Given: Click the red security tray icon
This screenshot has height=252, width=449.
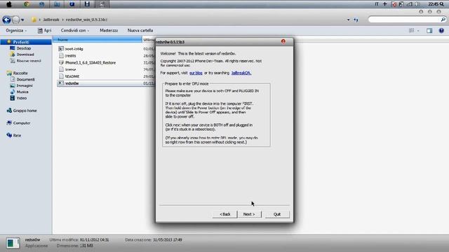Looking at the screenshot, I should coord(394,4).
